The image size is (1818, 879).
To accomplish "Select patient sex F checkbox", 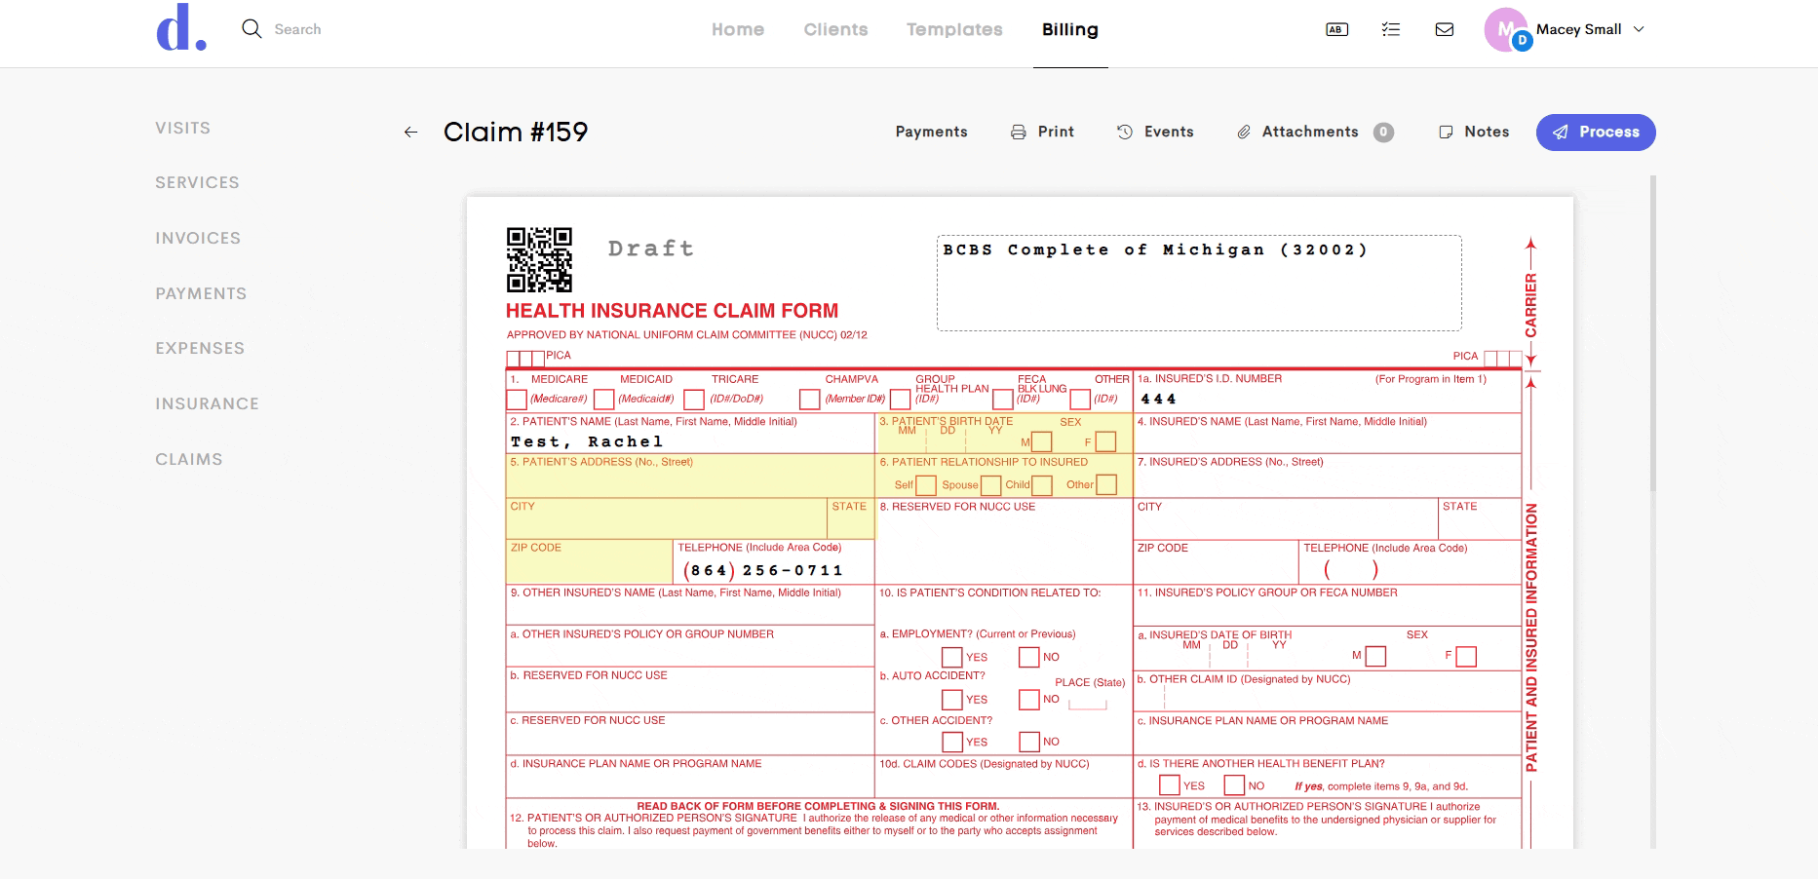I will [x=1105, y=442].
